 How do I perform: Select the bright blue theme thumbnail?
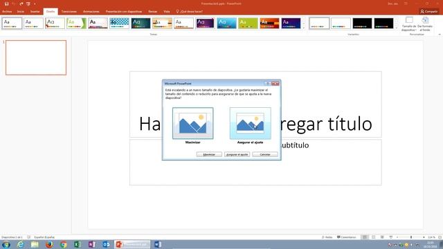pos(226,23)
